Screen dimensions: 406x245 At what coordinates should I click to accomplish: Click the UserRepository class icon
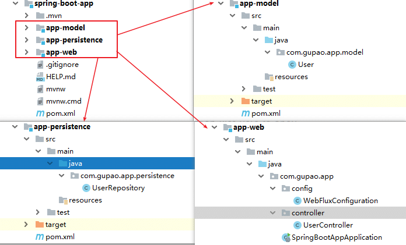tap(86, 188)
